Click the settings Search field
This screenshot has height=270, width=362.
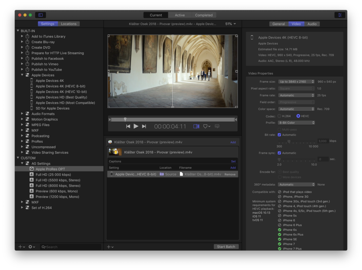point(71,247)
